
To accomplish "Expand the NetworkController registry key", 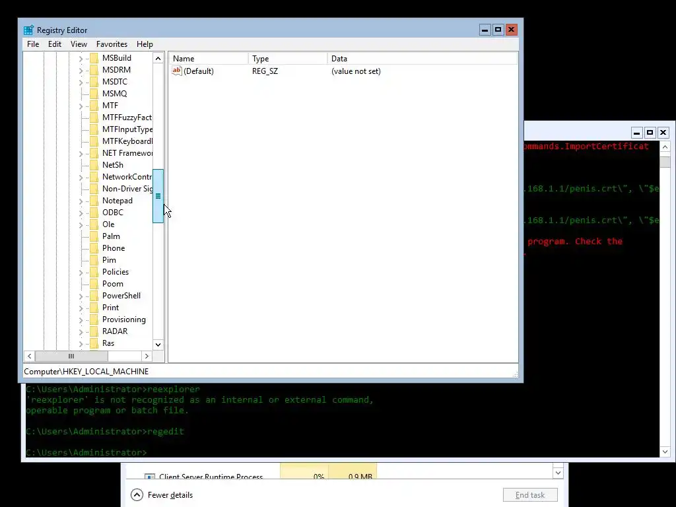I will pos(81,177).
